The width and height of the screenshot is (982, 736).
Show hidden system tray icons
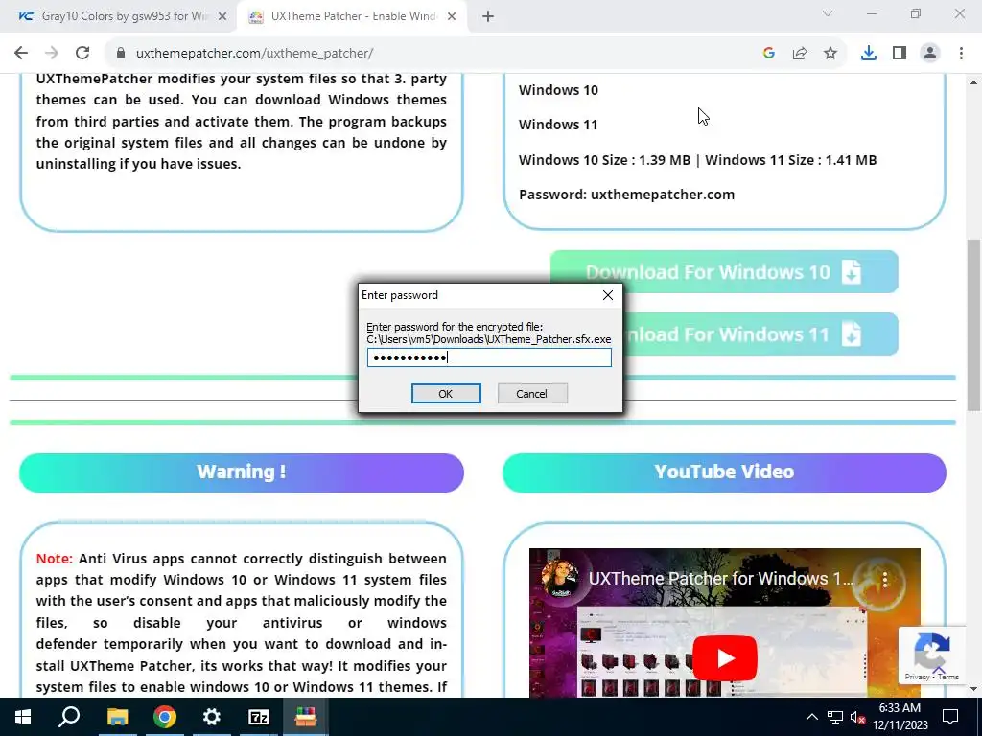811,717
